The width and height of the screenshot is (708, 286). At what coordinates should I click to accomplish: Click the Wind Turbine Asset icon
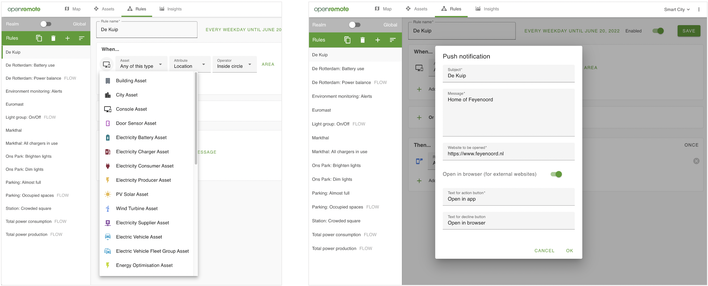pyautogui.click(x=108, y=208)
